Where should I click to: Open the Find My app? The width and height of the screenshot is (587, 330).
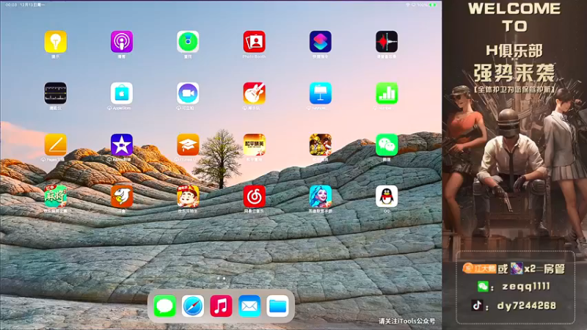tap(188, 42)
